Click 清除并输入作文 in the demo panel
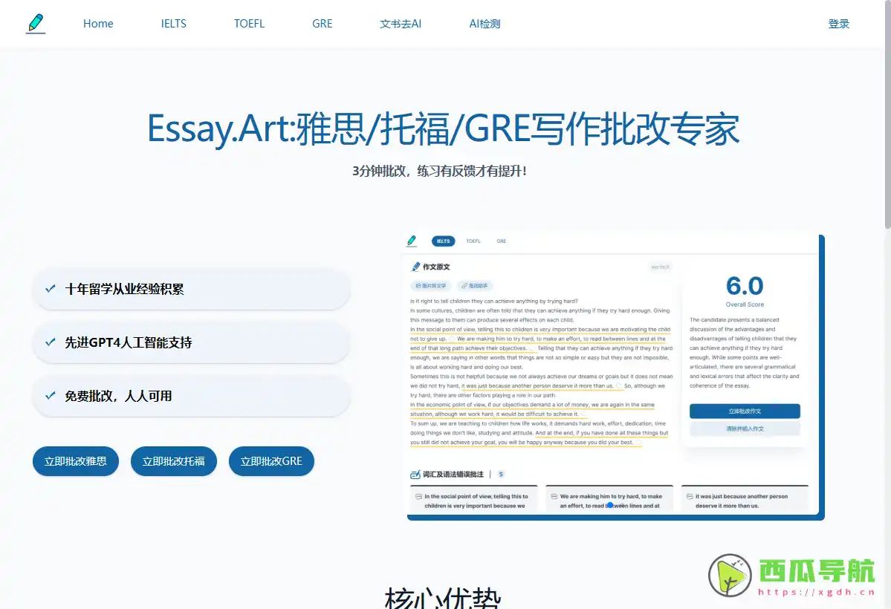Image resolution: width=891 pixels, height=609 pixels. (x=745, y=426)
